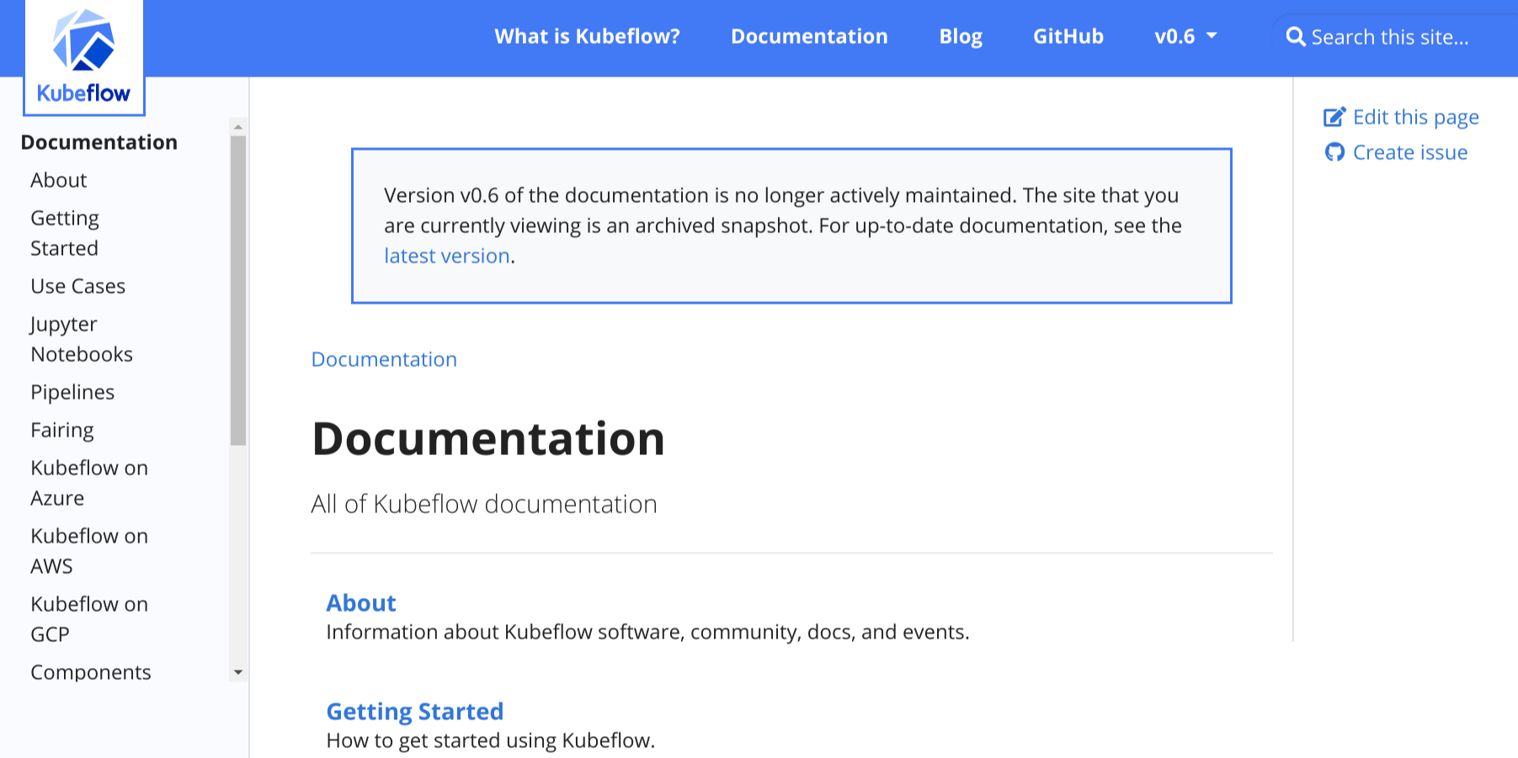Image resolution: width=1518 pixels, height=758 pixels.
Task: Collapse the sidebar scroll arrow at bottom
Action: (x=238, y=671)
